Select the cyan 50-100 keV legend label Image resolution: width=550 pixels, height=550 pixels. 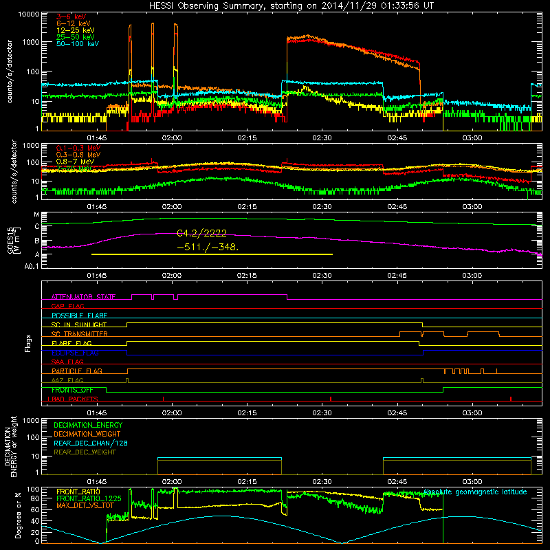[x=78, y=44]
